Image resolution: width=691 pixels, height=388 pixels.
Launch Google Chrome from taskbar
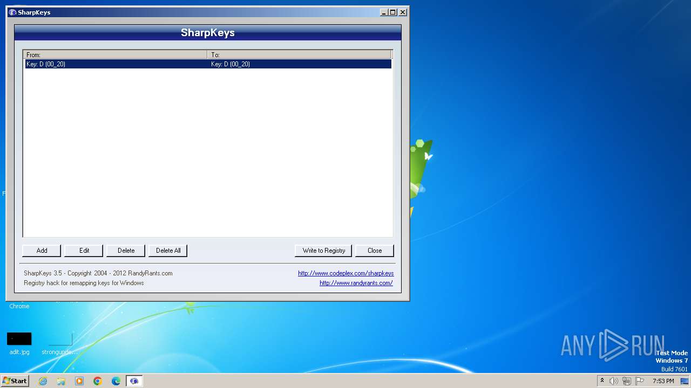coord(98,381)
